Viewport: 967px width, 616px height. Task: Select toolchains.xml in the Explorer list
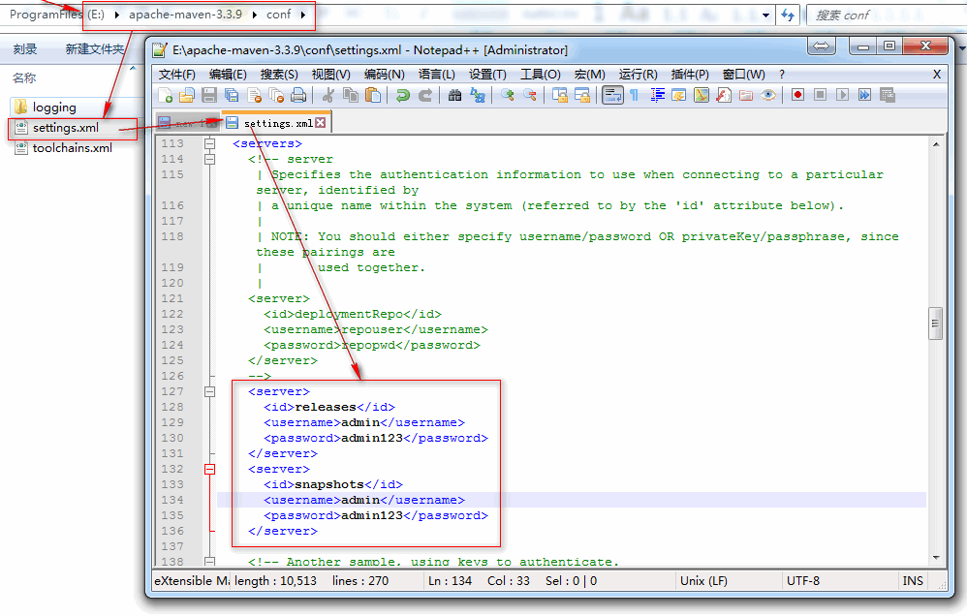point(72,148)
